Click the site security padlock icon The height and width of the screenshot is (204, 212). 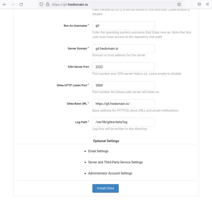click(47, 5)
